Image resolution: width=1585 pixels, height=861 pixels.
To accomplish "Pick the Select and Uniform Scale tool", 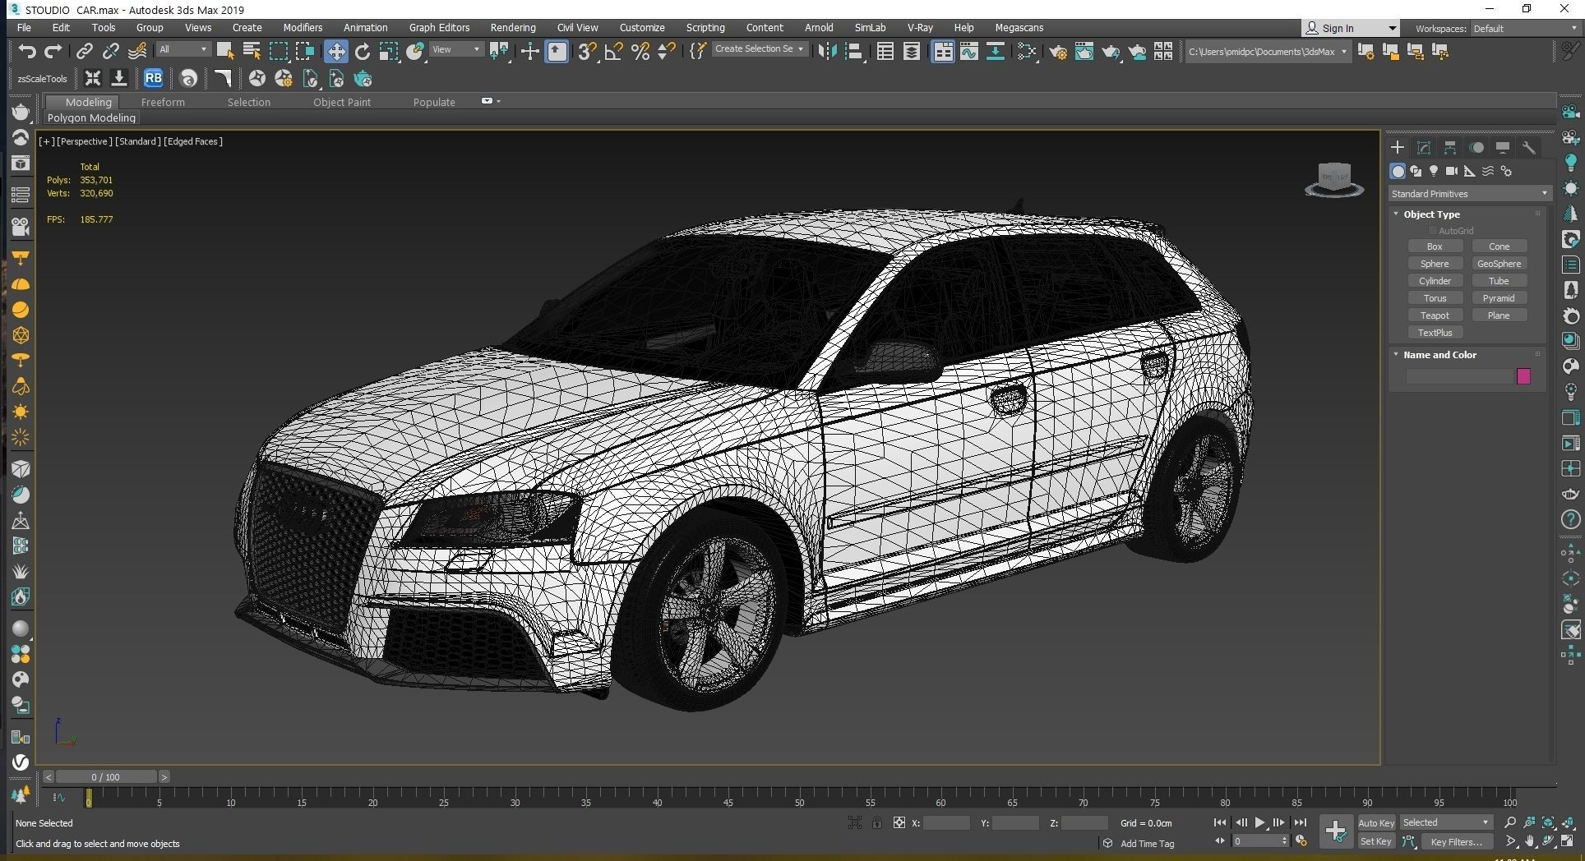I will pyautogui.click(x=389, y=52).
